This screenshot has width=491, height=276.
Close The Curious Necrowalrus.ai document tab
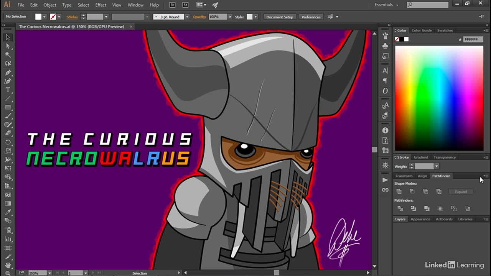pyautogui.click(x=131, y=26)
